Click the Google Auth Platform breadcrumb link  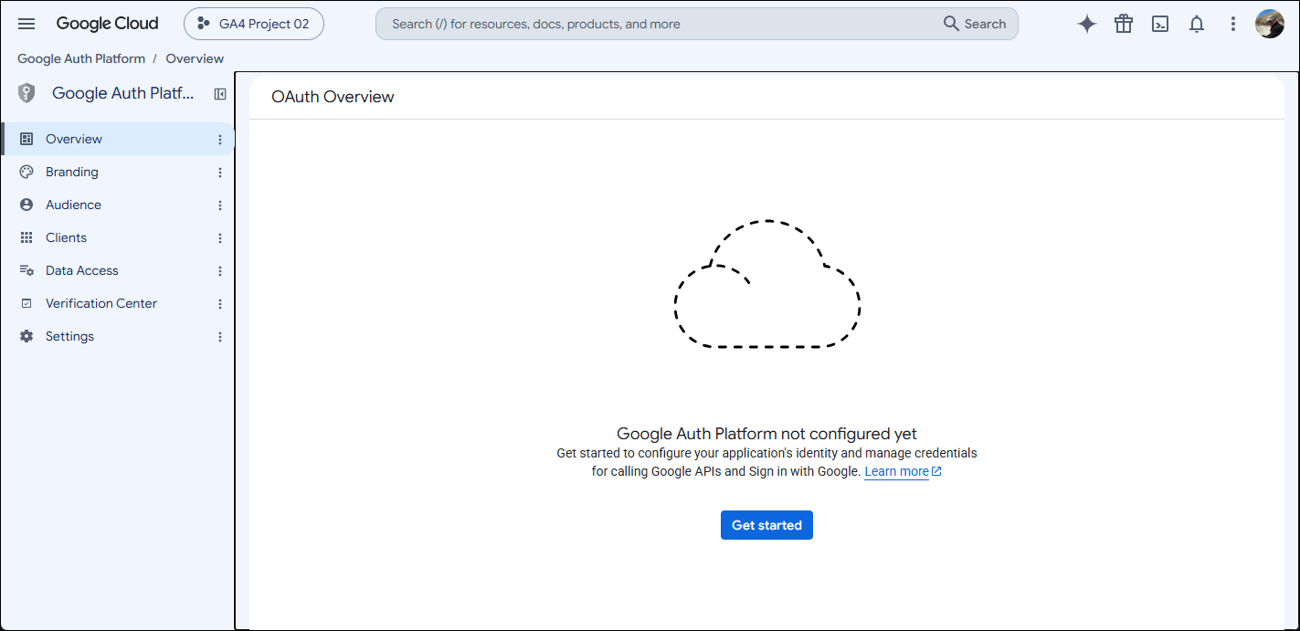(x=81, y=58)
